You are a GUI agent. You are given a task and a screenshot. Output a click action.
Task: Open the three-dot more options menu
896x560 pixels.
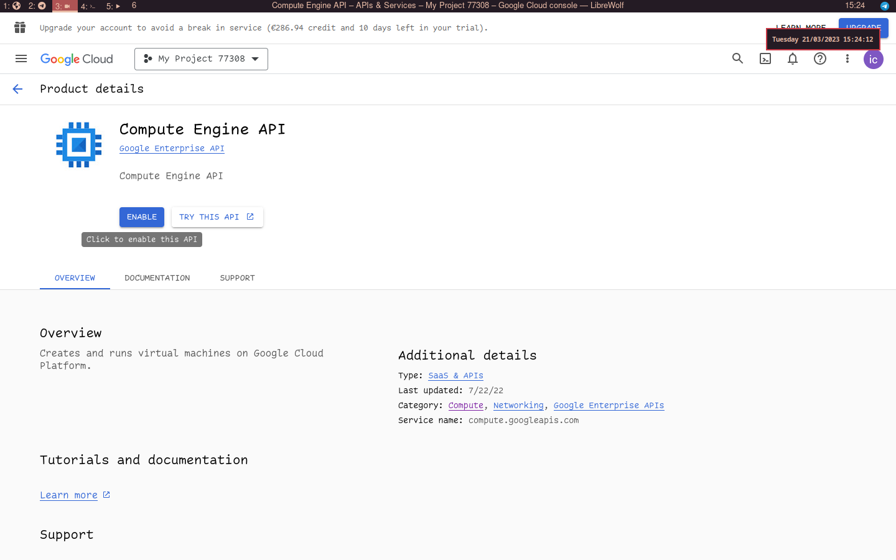[x=847, y=58]
